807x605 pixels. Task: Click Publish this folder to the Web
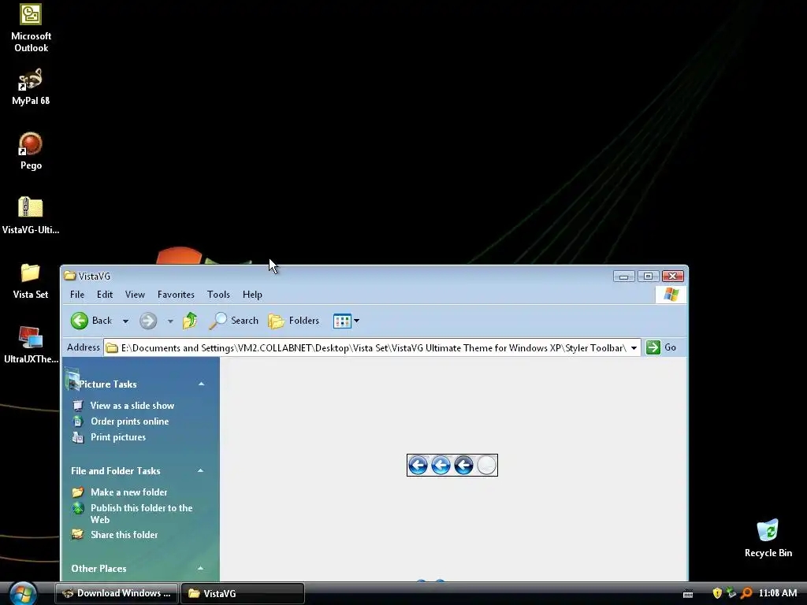[x=142, y=514]
